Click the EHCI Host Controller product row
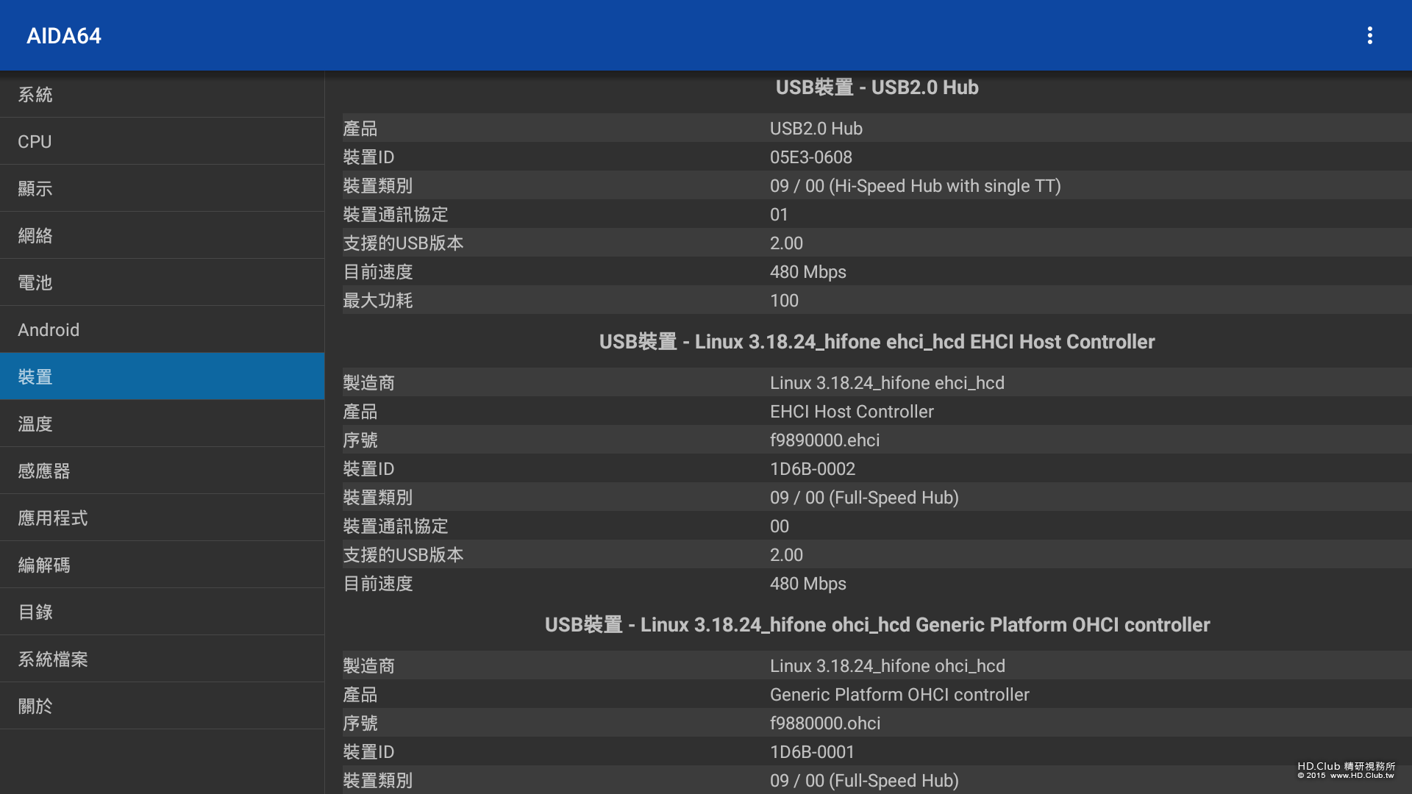This screenshot has width=1412, height=794. tap(877, 412)
